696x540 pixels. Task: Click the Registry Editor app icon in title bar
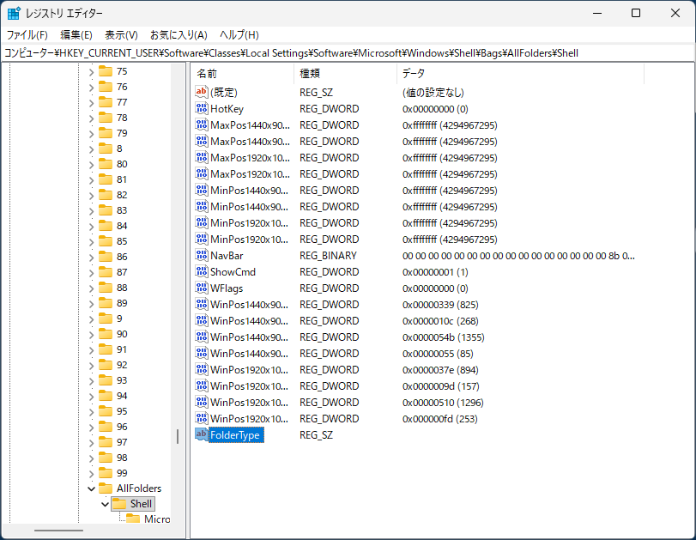[14, 14]
